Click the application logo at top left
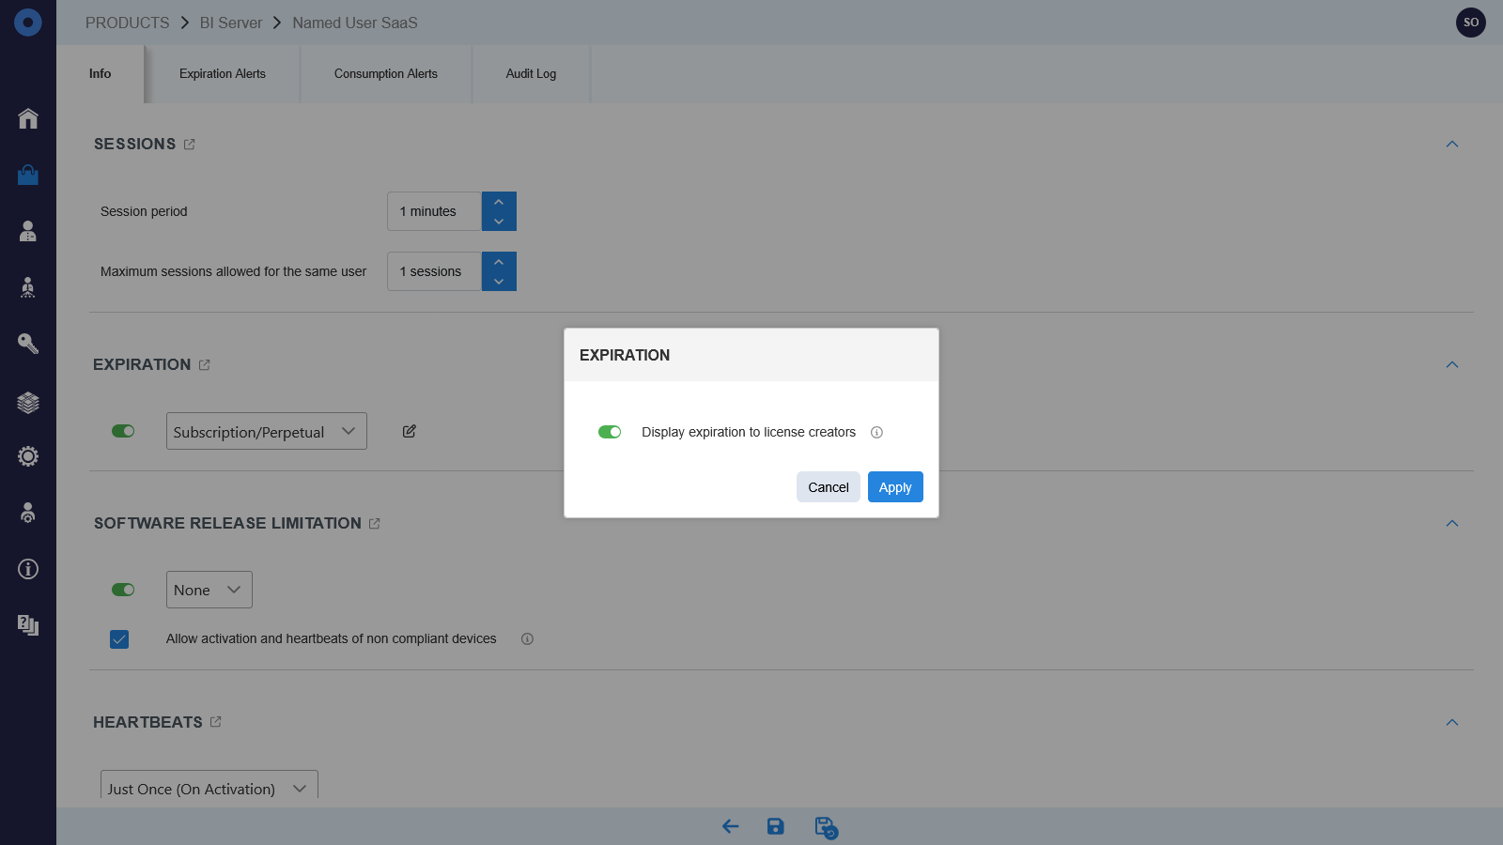 [28, 23]
